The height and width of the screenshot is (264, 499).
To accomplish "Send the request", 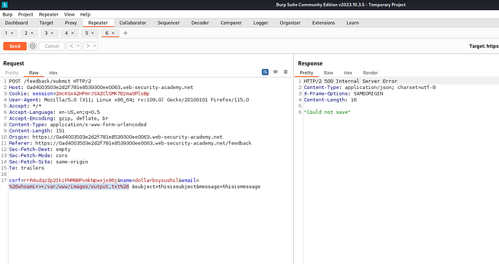I will tap(15, 46).
